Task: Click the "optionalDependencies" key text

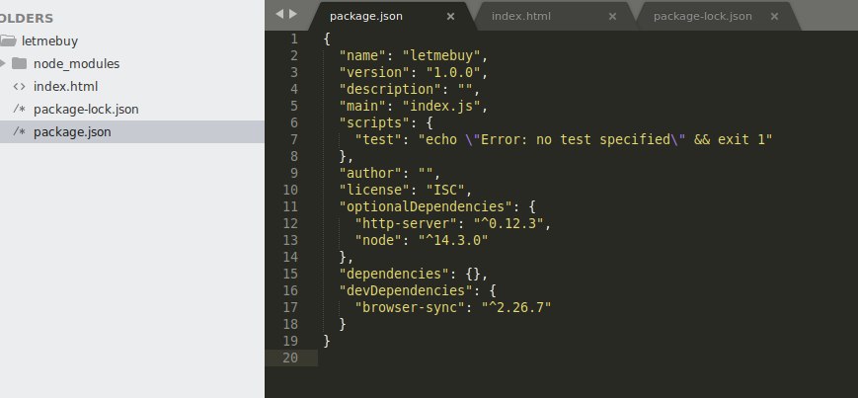Action: (427, 206)
